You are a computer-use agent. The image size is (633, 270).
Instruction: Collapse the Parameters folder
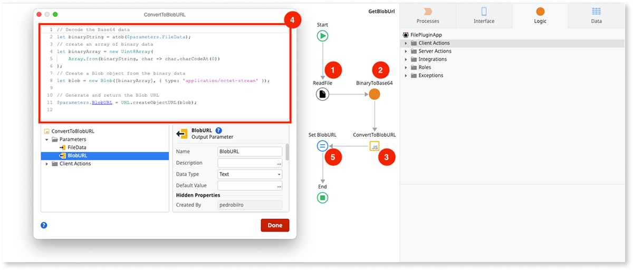[46, 139]
